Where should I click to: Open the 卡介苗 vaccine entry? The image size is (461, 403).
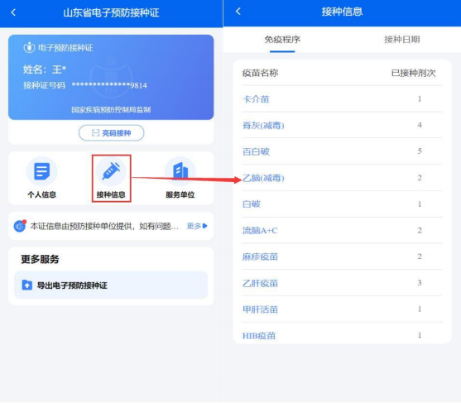coord(342,99)
